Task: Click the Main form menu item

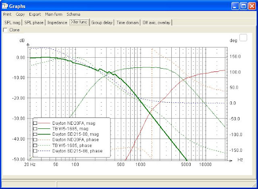Action: (54, 14)
